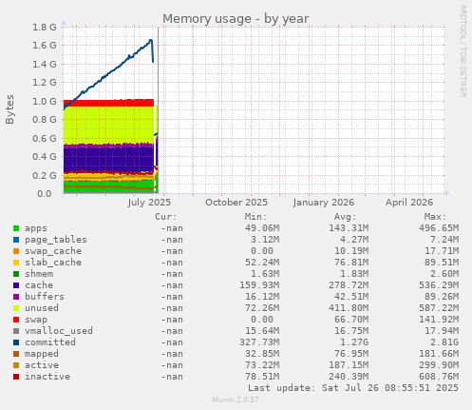Click the committed dark blue swatch
This screenshot has width=472, height=410.
pyautogui.click(x=16, y=342)
